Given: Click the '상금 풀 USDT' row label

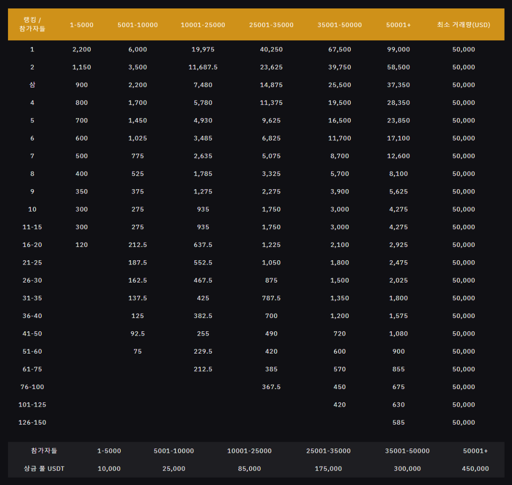Looking at the screenshot, I should pos(44,469).
